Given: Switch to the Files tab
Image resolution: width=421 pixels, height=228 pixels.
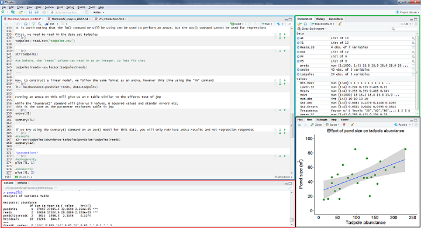Looking at the screenshot, I should click(300, 120).
